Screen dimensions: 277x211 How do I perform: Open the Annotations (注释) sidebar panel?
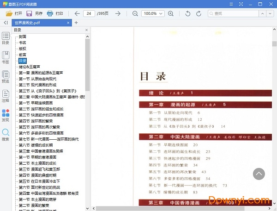[6, 96]
